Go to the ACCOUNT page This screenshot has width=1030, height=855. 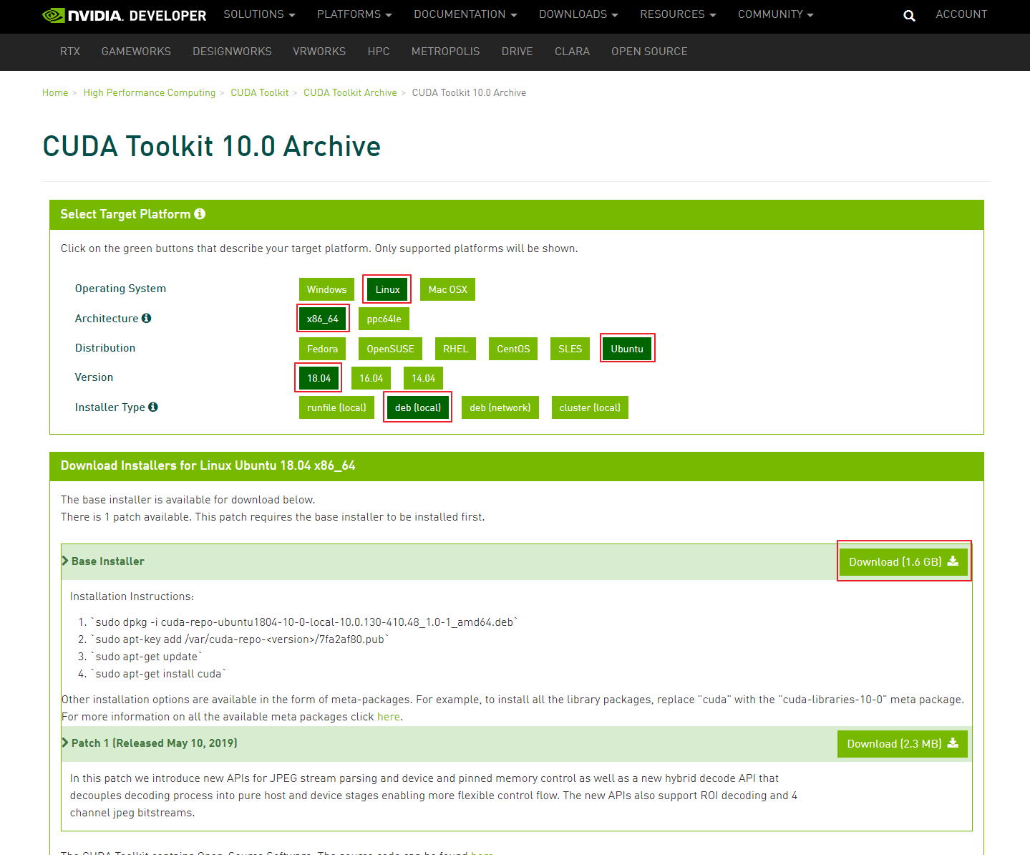[961, 14]
